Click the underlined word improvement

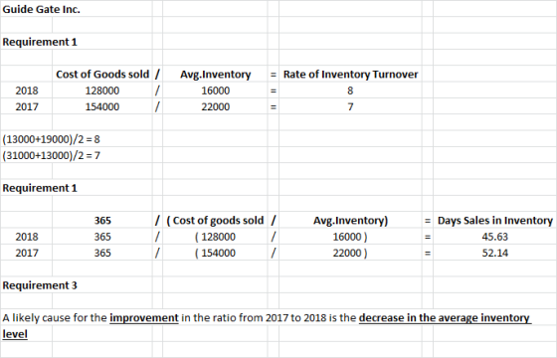point(144,318)
